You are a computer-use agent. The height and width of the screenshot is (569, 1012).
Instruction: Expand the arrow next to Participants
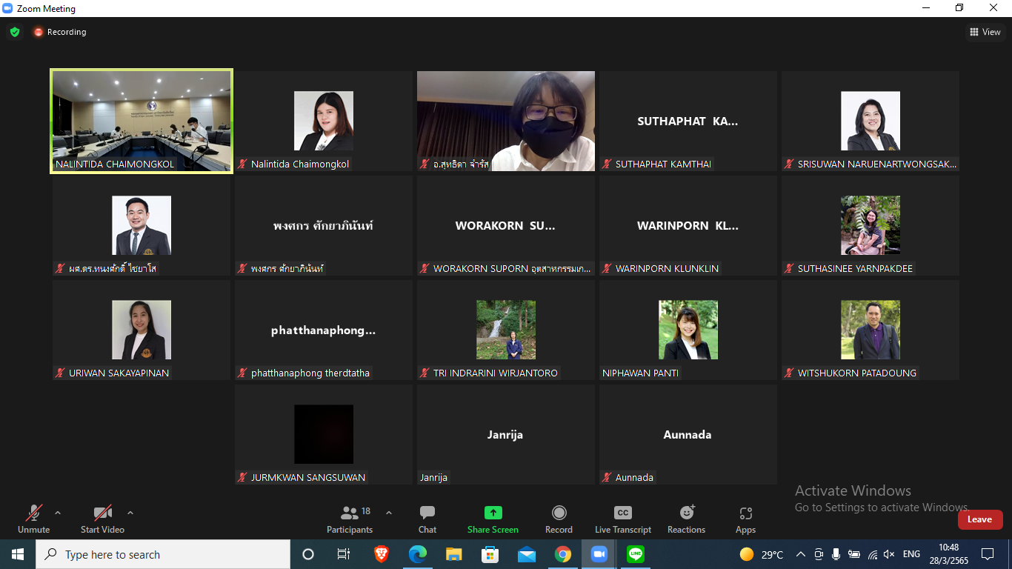coord(389,513)
